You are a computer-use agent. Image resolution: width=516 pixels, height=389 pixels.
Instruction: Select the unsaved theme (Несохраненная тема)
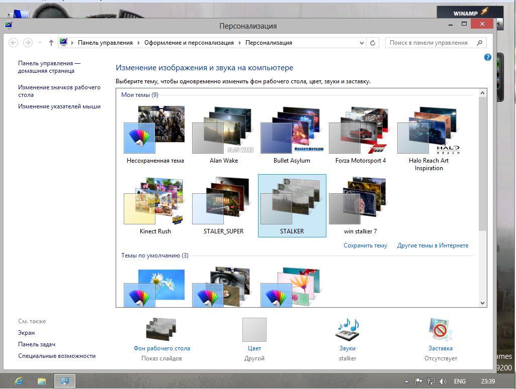click(x=155, y=135)
